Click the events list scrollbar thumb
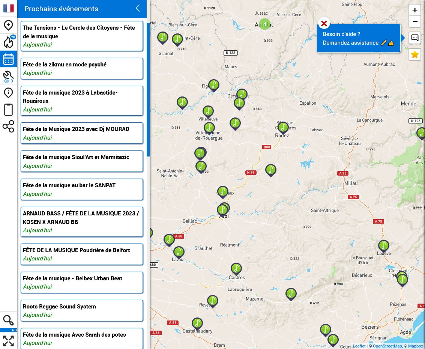 tap(148, 89)
